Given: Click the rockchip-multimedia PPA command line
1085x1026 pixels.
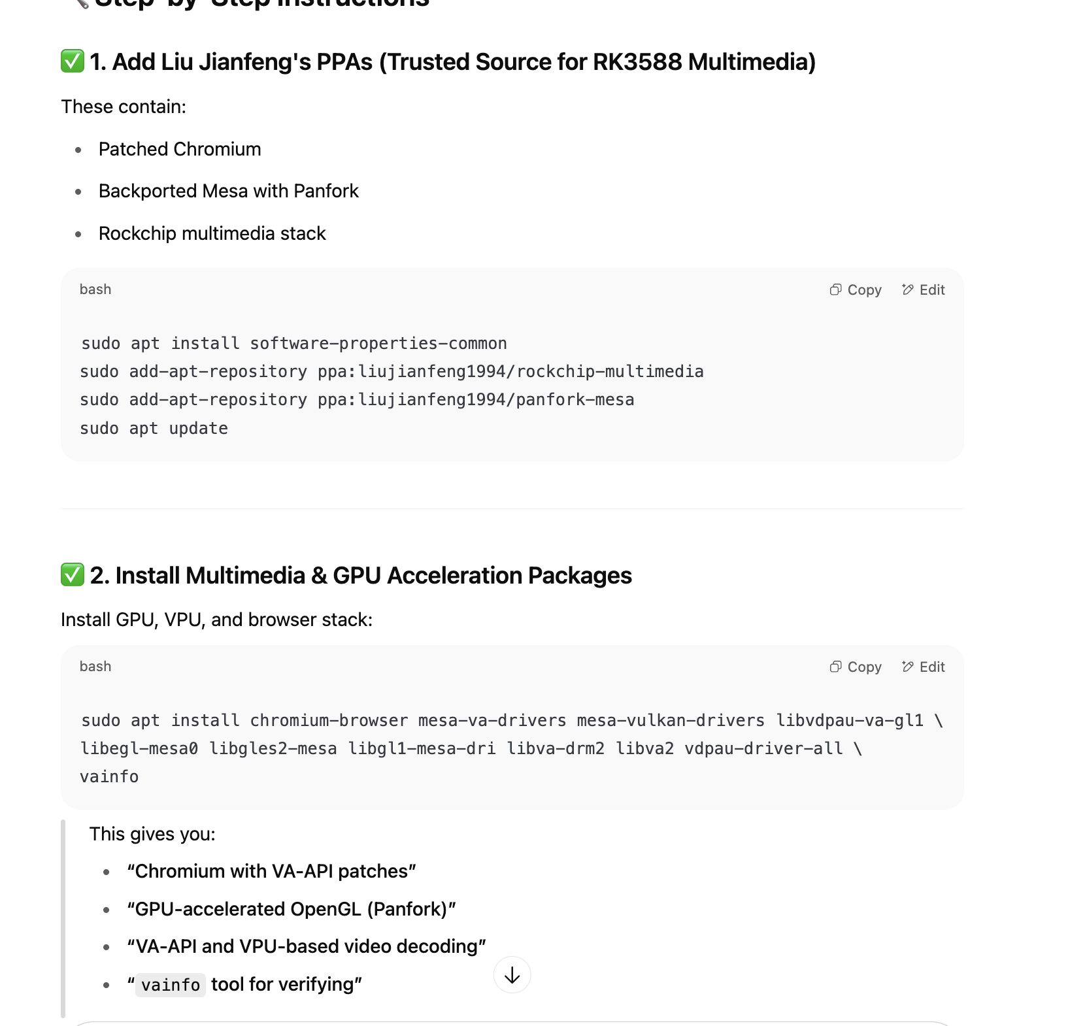Looking at the screenshot, I should 392,371.
